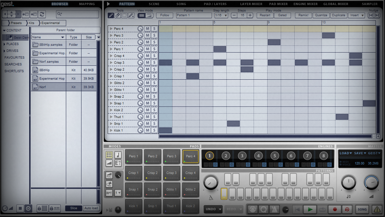Select the E/M/S mode icon
Viewport: 385px width, 217px height.
[x=118, y=163]
